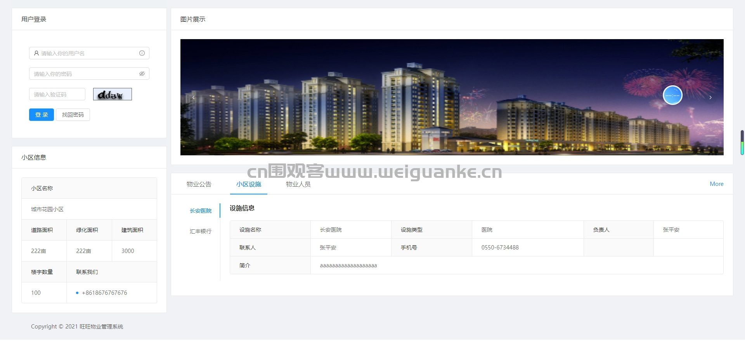Viewport: 745px width, 356px height.
Task: Click the 用户登录 panel title
Action: point(34,19)
